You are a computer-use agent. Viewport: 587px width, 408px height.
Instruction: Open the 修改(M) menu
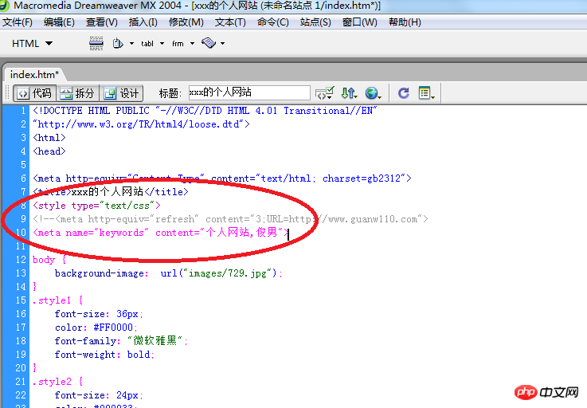186,22
